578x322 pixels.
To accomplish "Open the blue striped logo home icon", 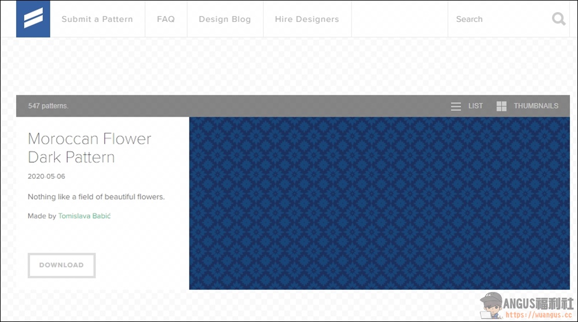I will [x=33, y=19].
